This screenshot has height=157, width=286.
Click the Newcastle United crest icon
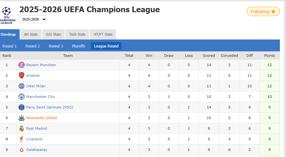tap(22, 118)
